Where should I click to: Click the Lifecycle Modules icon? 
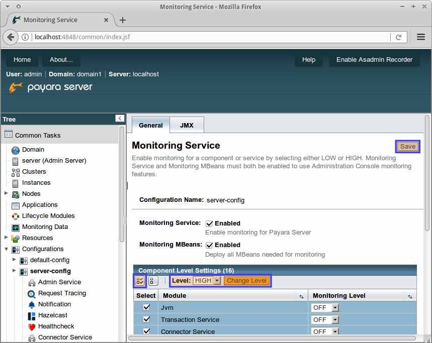click(x=16, y=216)
